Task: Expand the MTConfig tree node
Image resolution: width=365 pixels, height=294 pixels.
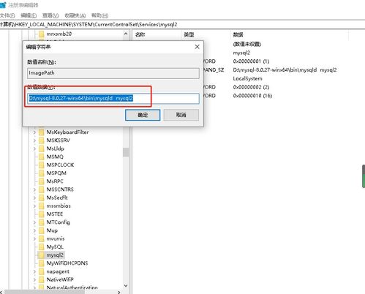Action: pos(34,222)
